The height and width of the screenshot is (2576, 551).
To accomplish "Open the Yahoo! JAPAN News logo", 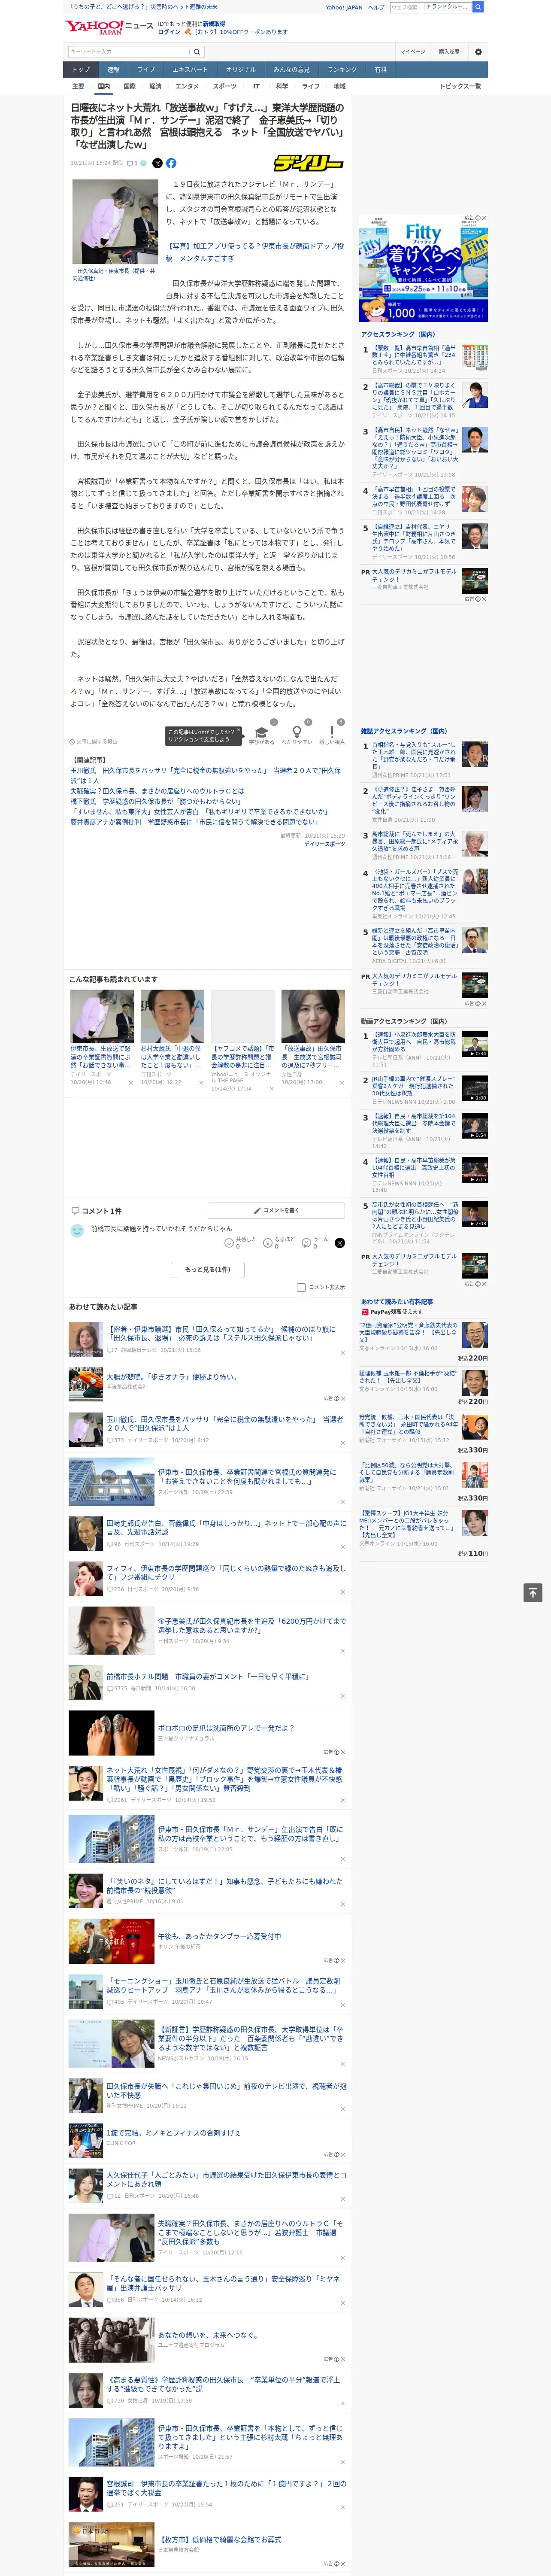I will tap(109, 27).
